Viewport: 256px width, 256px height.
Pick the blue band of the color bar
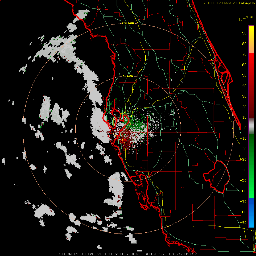(251, 212)
